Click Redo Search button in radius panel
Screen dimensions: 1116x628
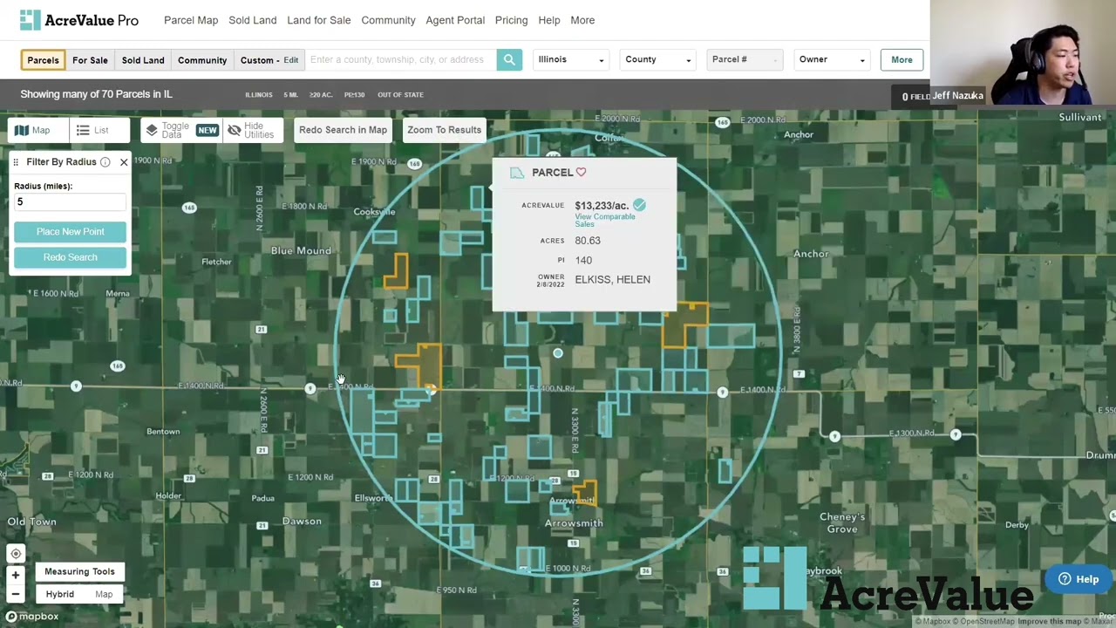70,257
